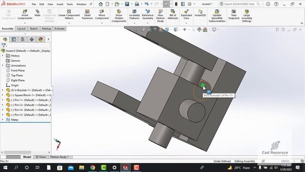305x172 pixels.
Task: Click the Open file icon
Action: tap(117, 4)
